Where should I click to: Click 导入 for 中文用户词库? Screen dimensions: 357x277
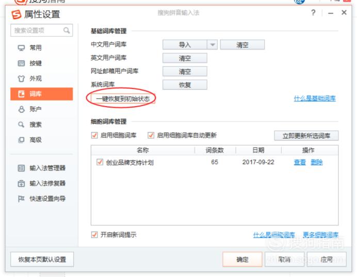click(185, 45)
